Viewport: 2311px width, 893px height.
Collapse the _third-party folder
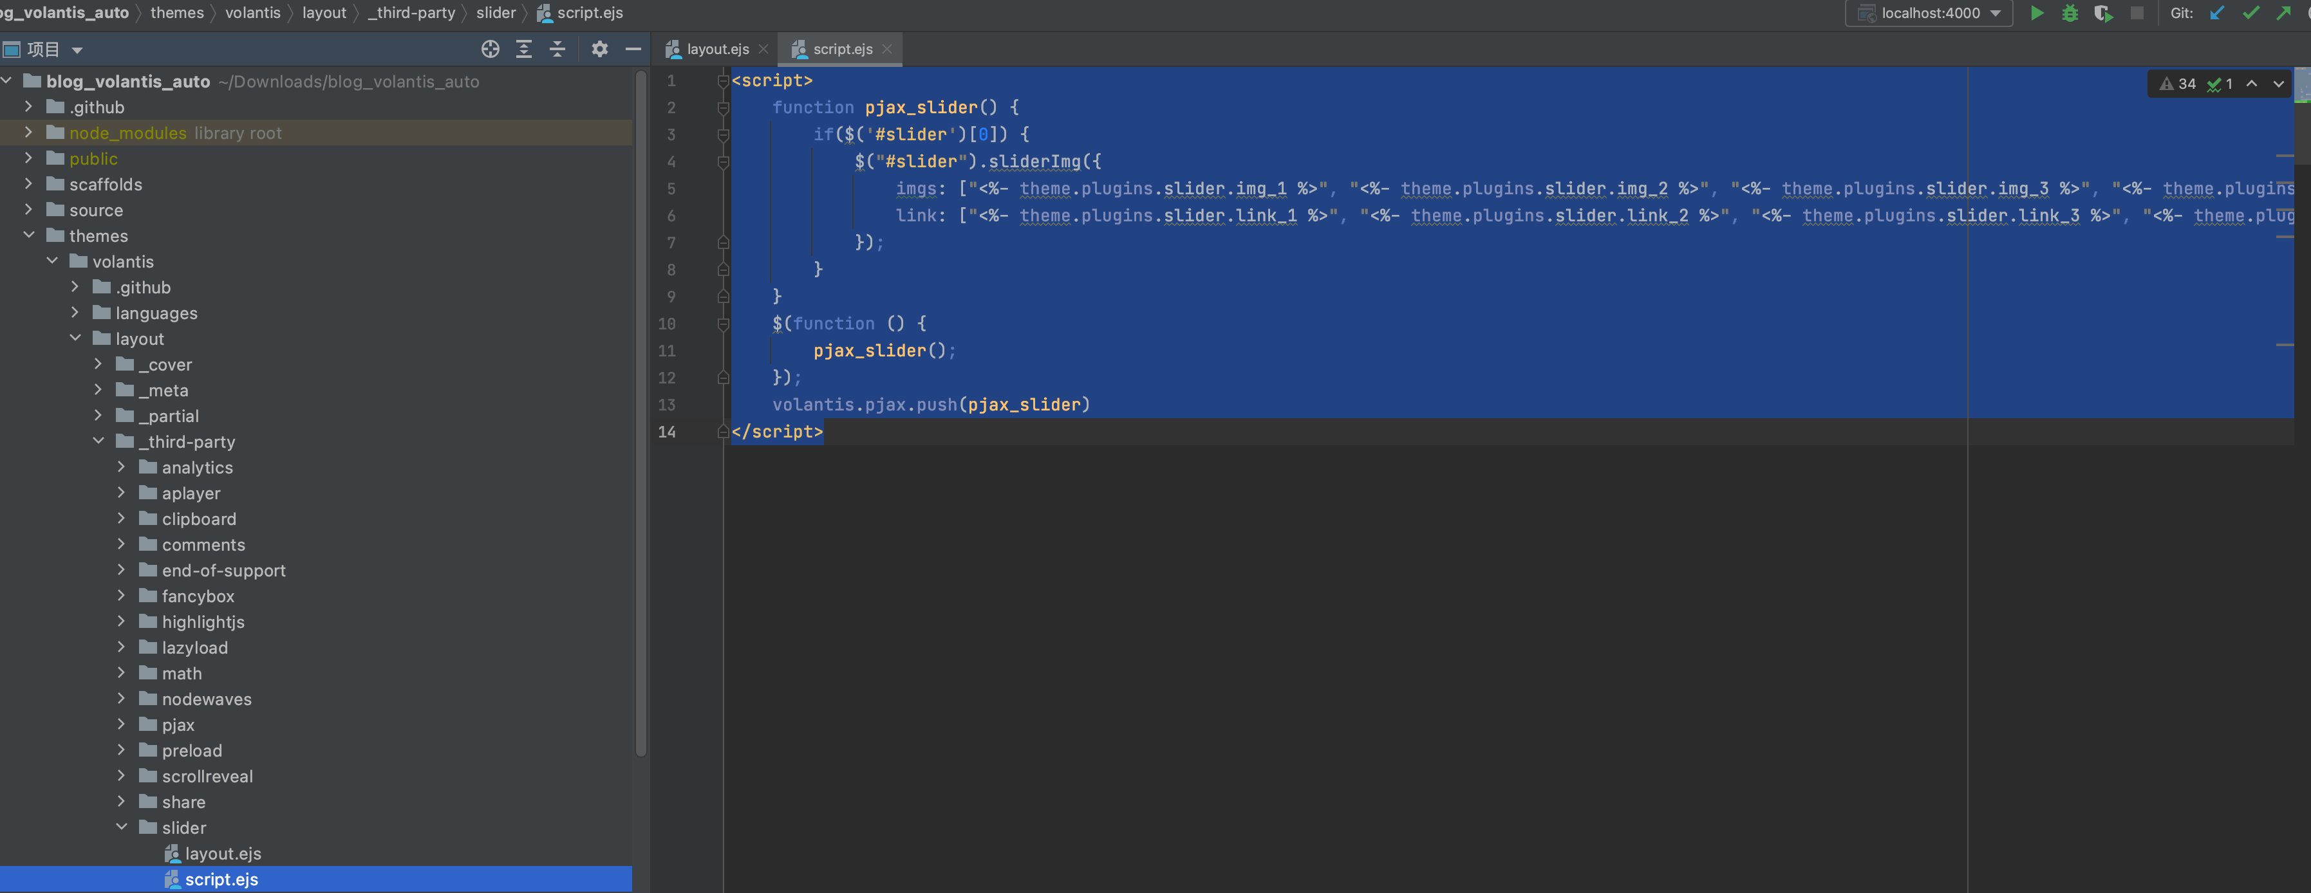tap(98, 441)
